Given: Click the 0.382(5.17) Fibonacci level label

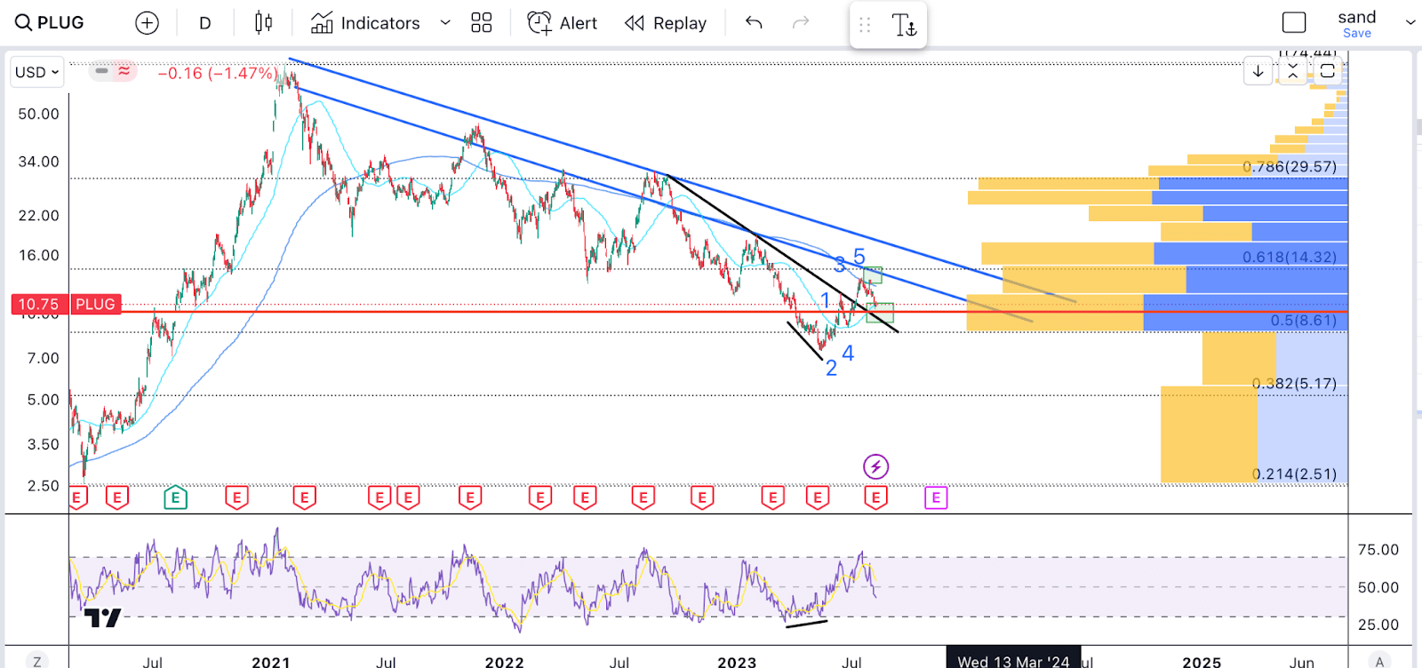Looking at the screenshot, I should pos(1295,384).
